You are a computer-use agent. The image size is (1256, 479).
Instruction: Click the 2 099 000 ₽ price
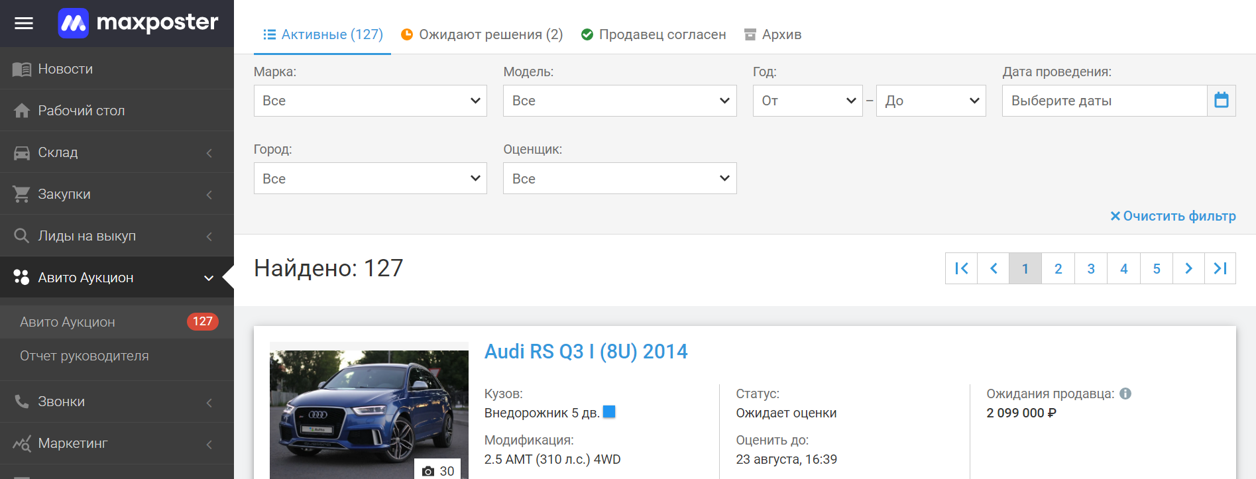[x=1021, y=413]
